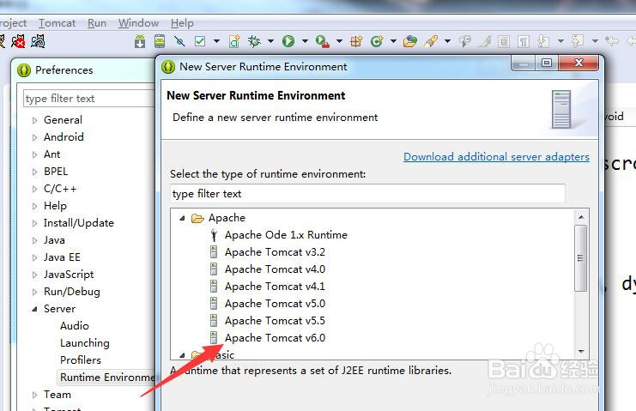The width and height of the screenshot is (636, 411).
Task: Click the Search flashlight toolbar icon
Action: (x=431, y=41)
